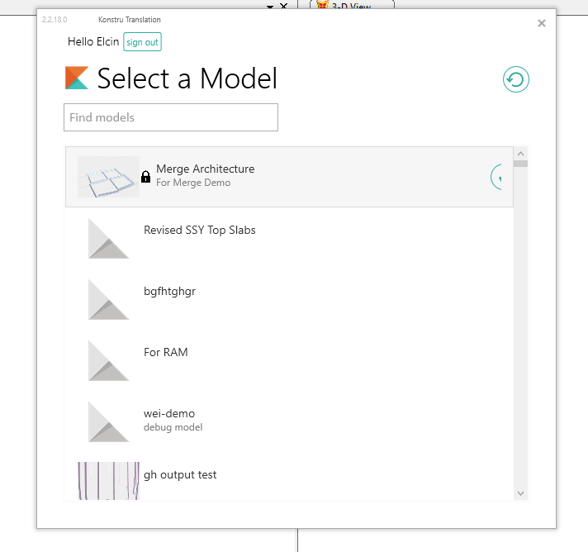588x552 pixels.
Task: Open the Merge Architecture model thumbnail
Action: coord(108,177)
